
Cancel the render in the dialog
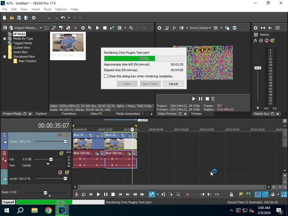point(173,84)
